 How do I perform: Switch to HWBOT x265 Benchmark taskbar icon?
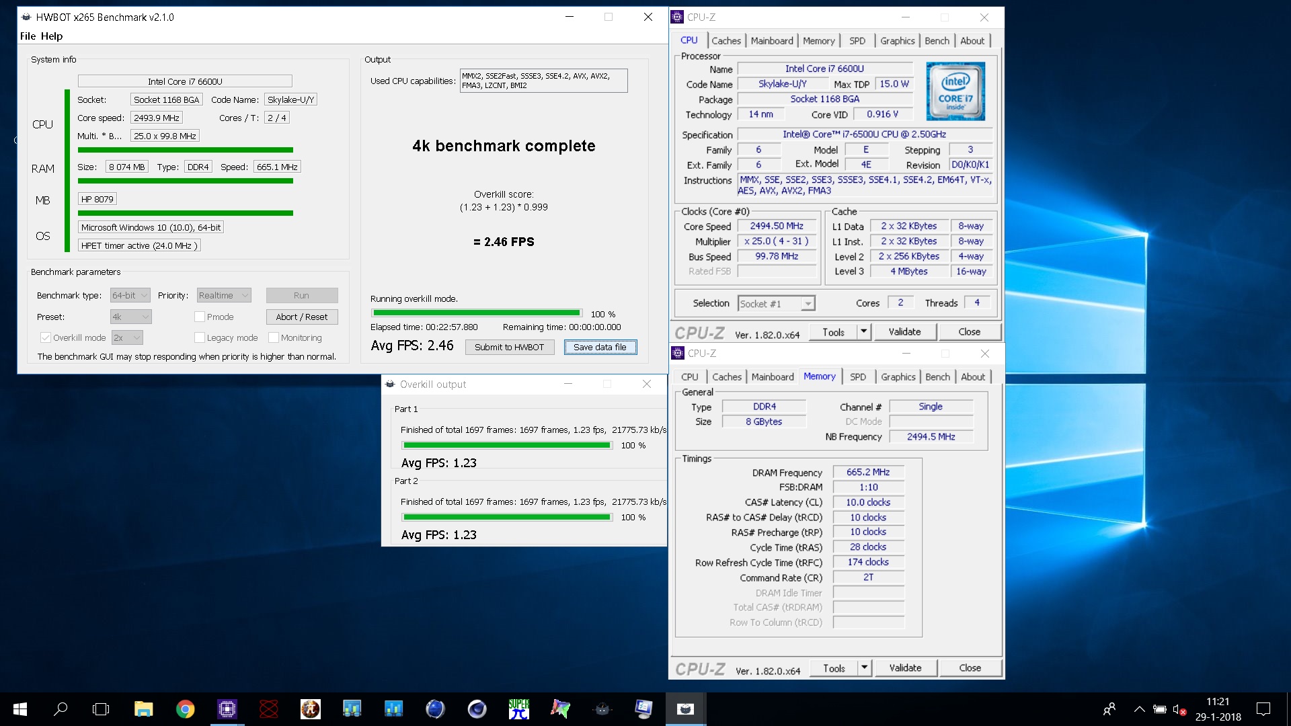[685, 709]
